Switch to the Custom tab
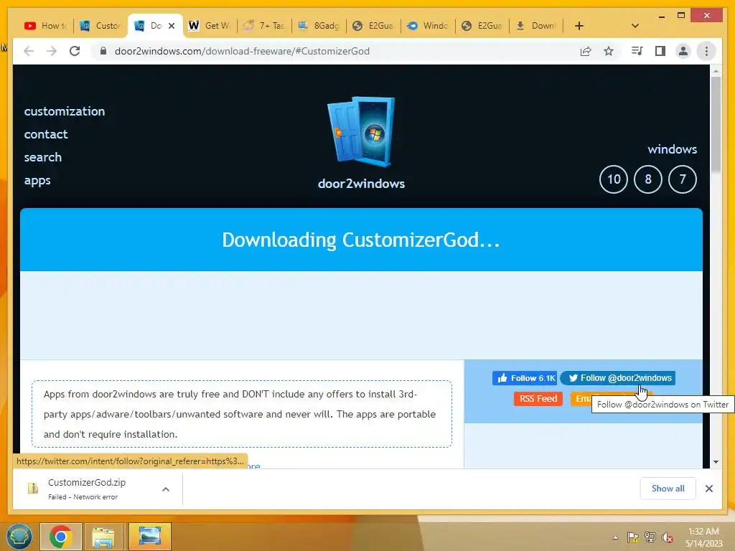735x551 pixels. click(100, 26)
